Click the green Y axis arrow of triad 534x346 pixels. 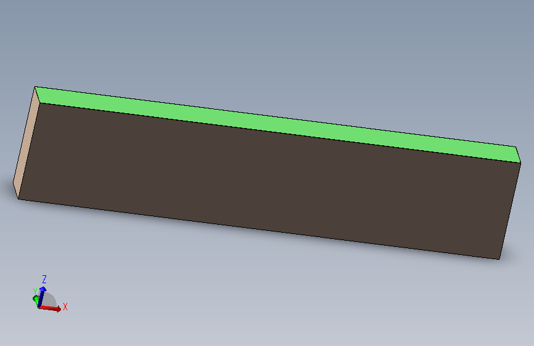36,300
